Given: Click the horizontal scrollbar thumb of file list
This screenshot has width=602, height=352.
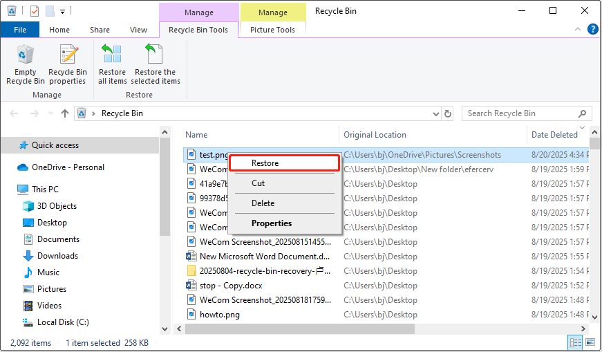Looking at the screenshot, I should click(300, 329).
